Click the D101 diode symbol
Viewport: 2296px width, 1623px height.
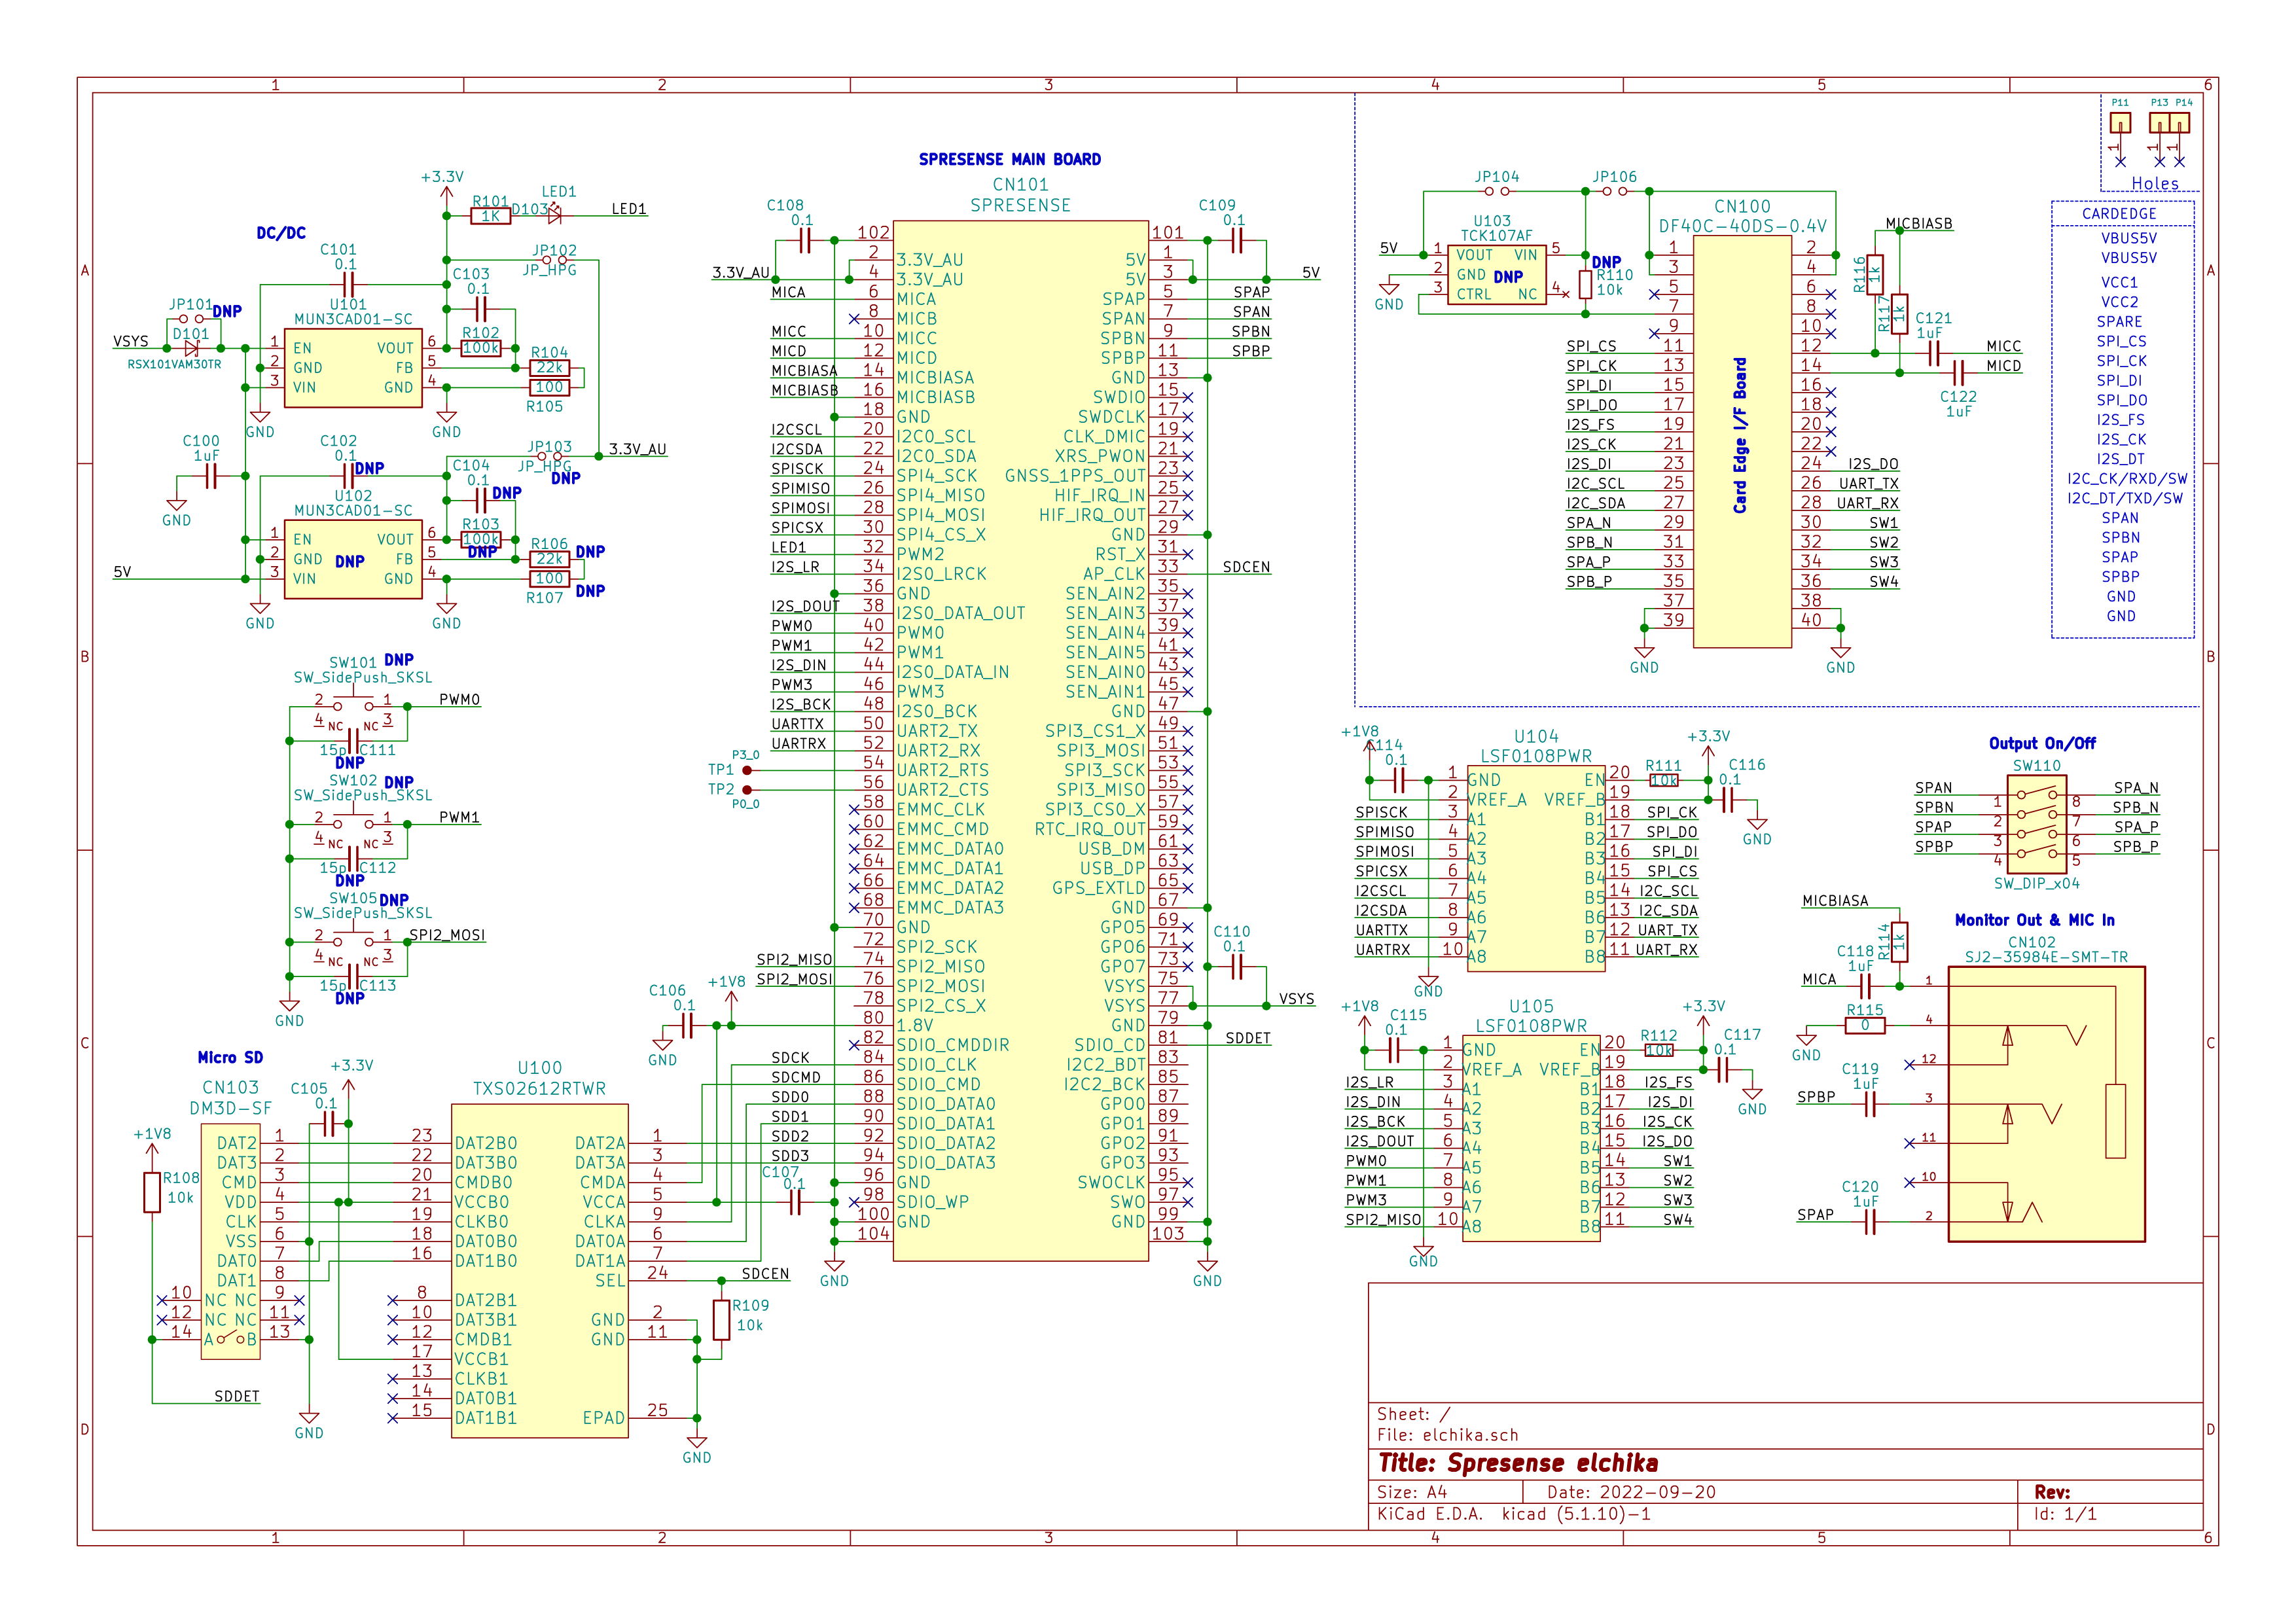coord(191,349)
